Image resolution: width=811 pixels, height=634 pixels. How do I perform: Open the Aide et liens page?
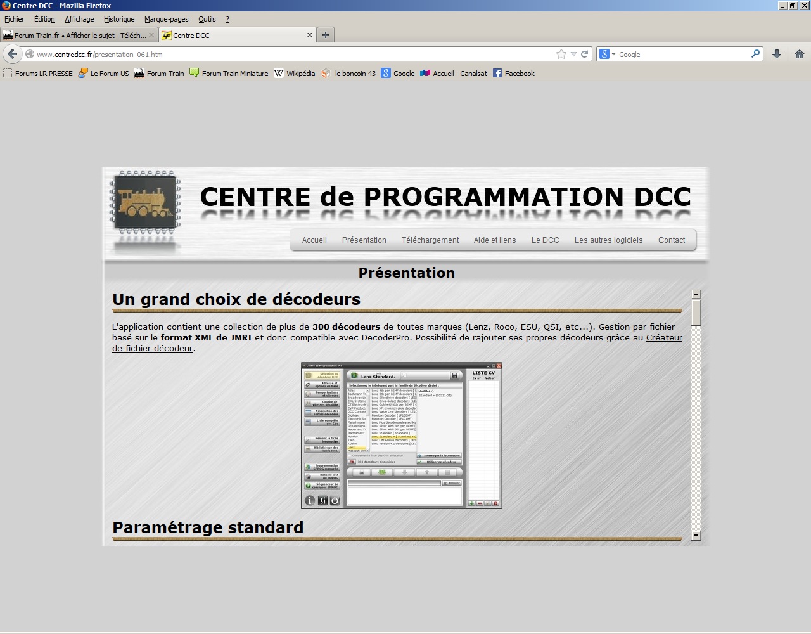[495, 240]
